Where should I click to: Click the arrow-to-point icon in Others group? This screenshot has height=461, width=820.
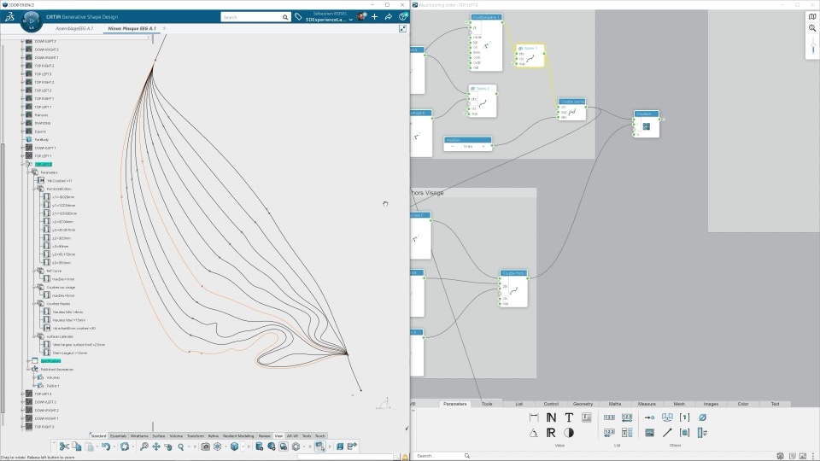[649, 417]
